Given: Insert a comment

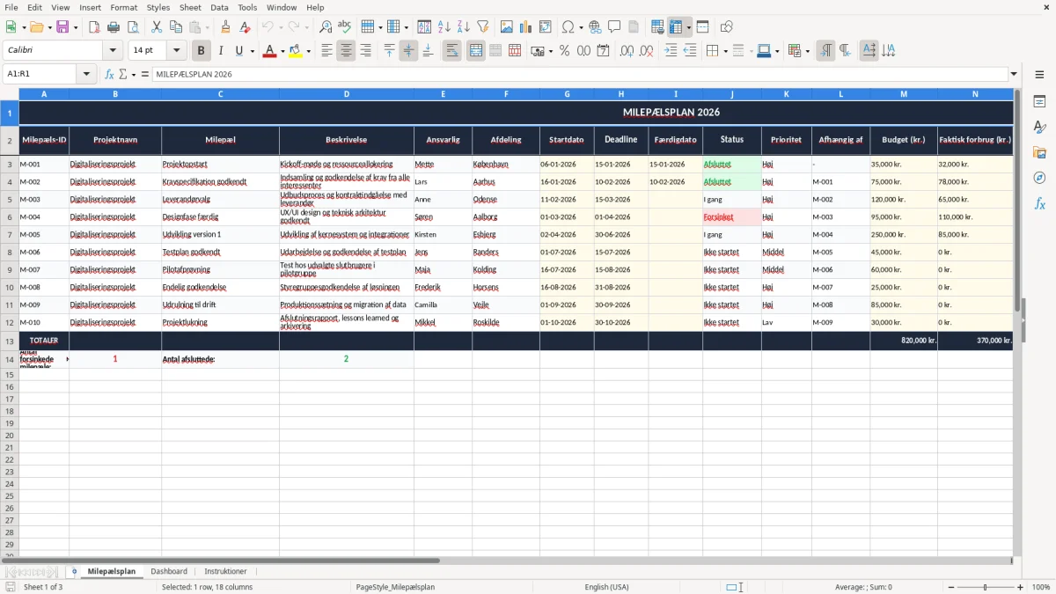Looking at the screenshot, I should [x=614, y=27].
